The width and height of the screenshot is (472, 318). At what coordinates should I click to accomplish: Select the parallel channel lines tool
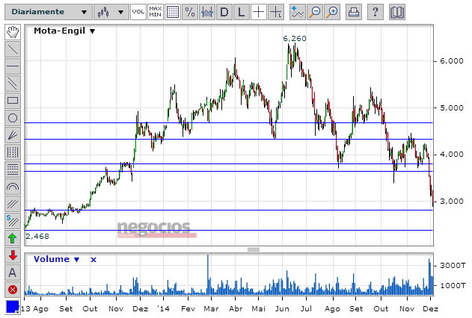(13, 84)
